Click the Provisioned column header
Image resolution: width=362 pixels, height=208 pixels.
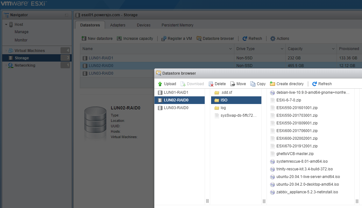349,49
